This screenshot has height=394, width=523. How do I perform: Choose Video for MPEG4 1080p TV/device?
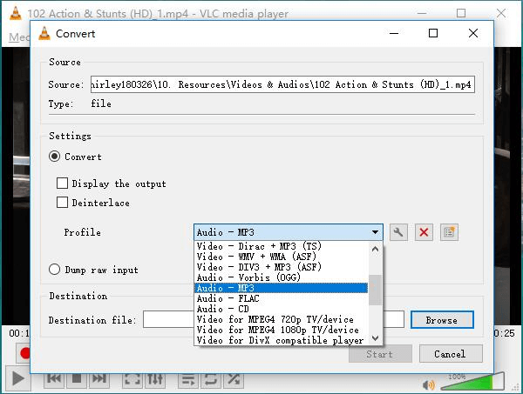[x=282, y=330]
